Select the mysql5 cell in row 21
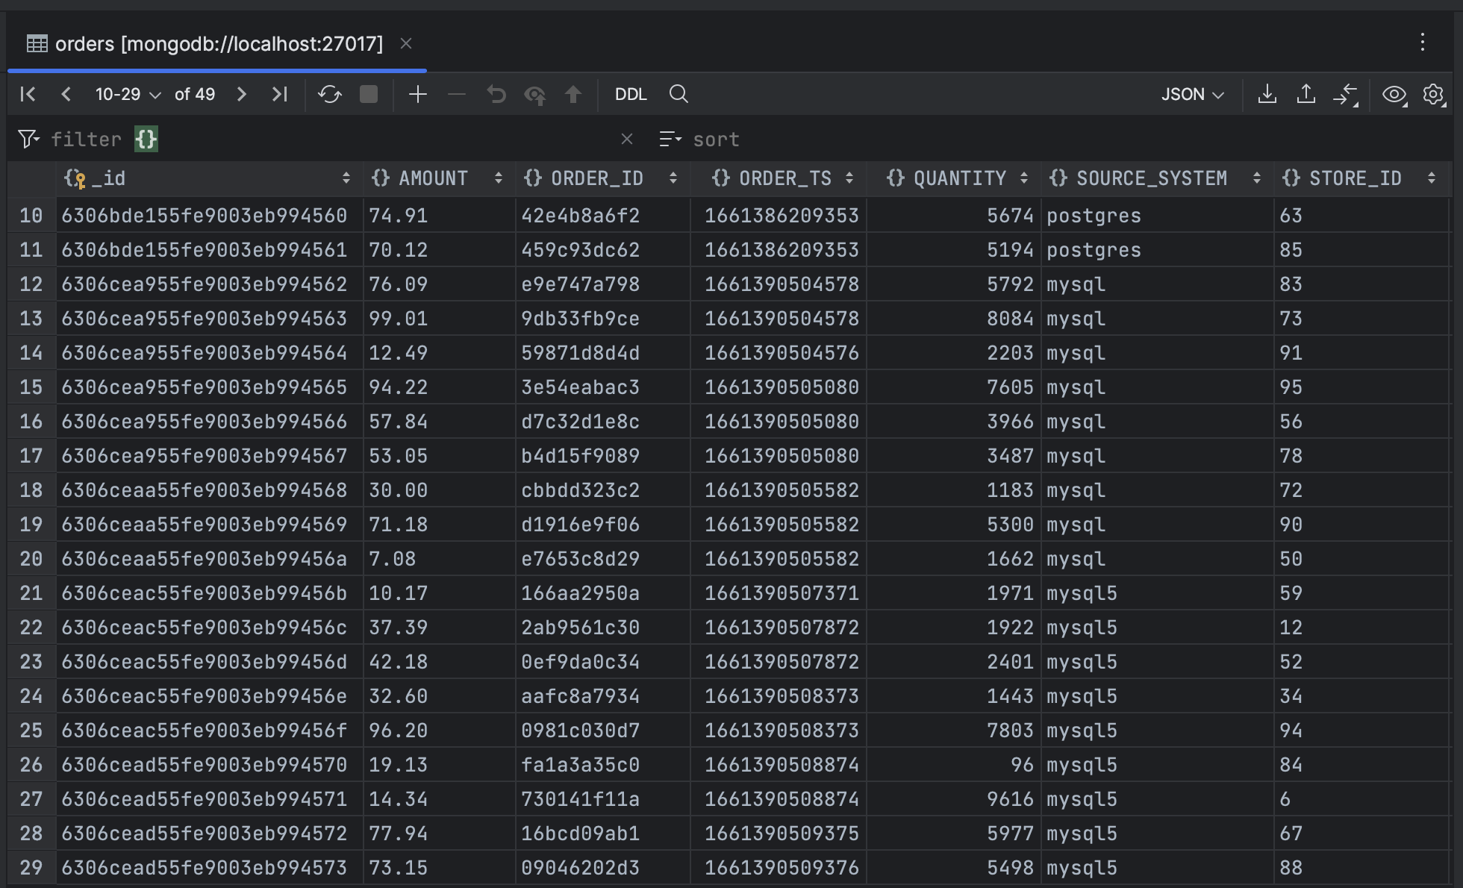The image size is (1463, 888). 1158,593
